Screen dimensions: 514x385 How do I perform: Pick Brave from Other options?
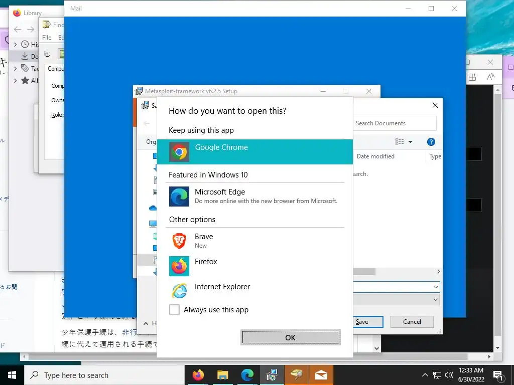[254, 241]
